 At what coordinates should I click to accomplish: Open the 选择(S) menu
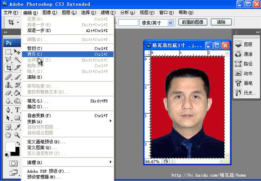click(x=89, y=13)
